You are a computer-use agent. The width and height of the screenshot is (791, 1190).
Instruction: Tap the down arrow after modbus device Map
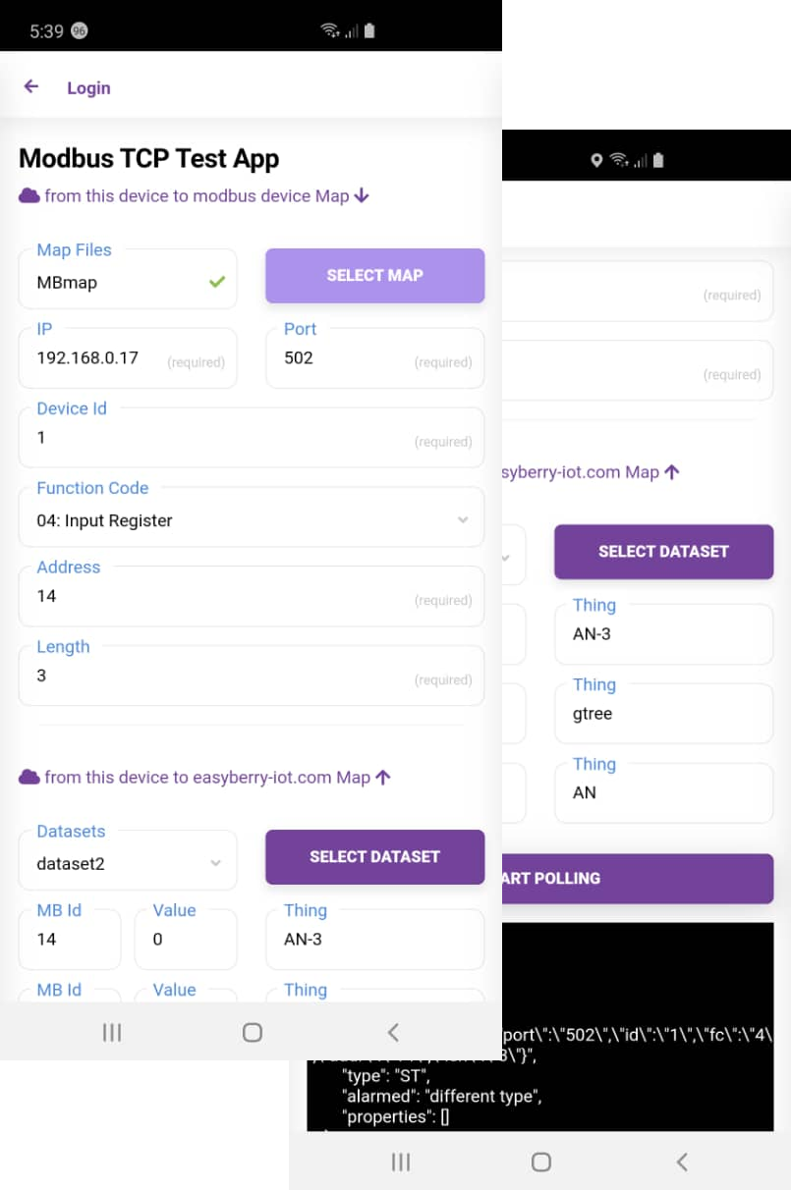[362, 195]
